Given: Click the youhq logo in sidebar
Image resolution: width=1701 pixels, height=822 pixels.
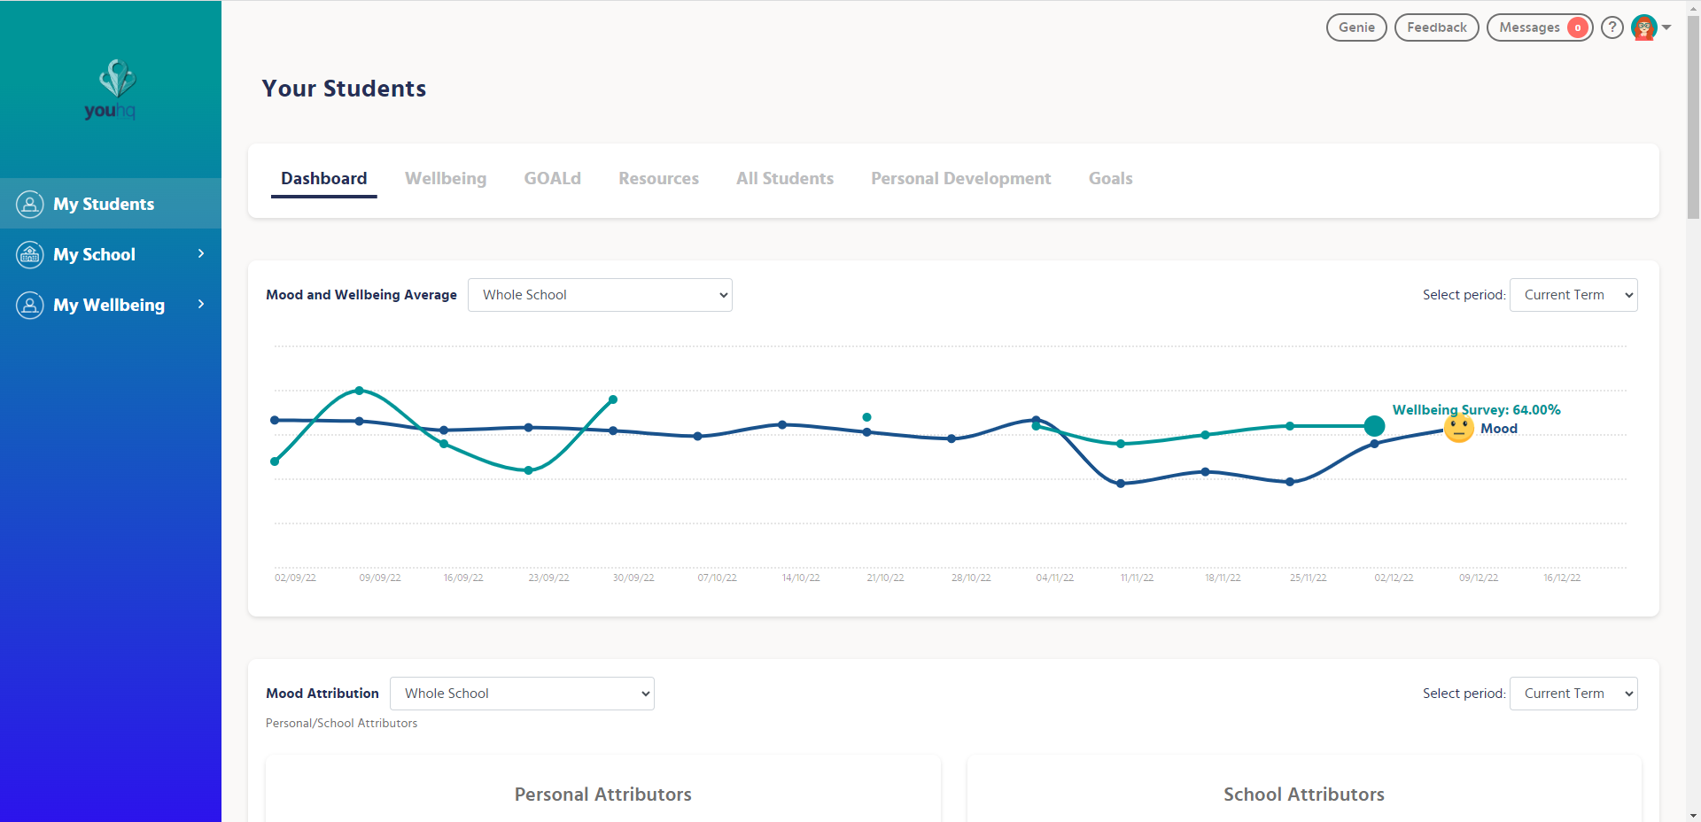Looking at the screenshot, I should pos(111,89).
